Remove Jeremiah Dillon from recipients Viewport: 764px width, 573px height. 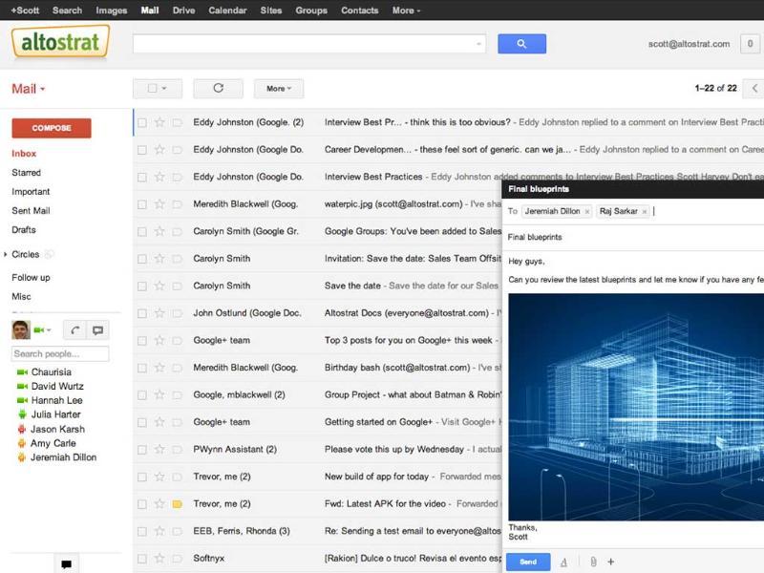pyautogui.click(x=587, y=211)
